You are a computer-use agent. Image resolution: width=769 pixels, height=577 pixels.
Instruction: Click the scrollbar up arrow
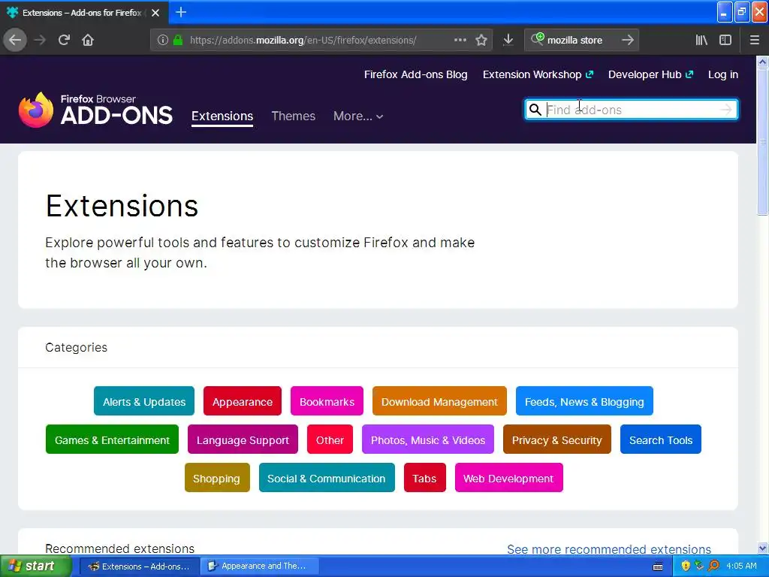(762, 62)
